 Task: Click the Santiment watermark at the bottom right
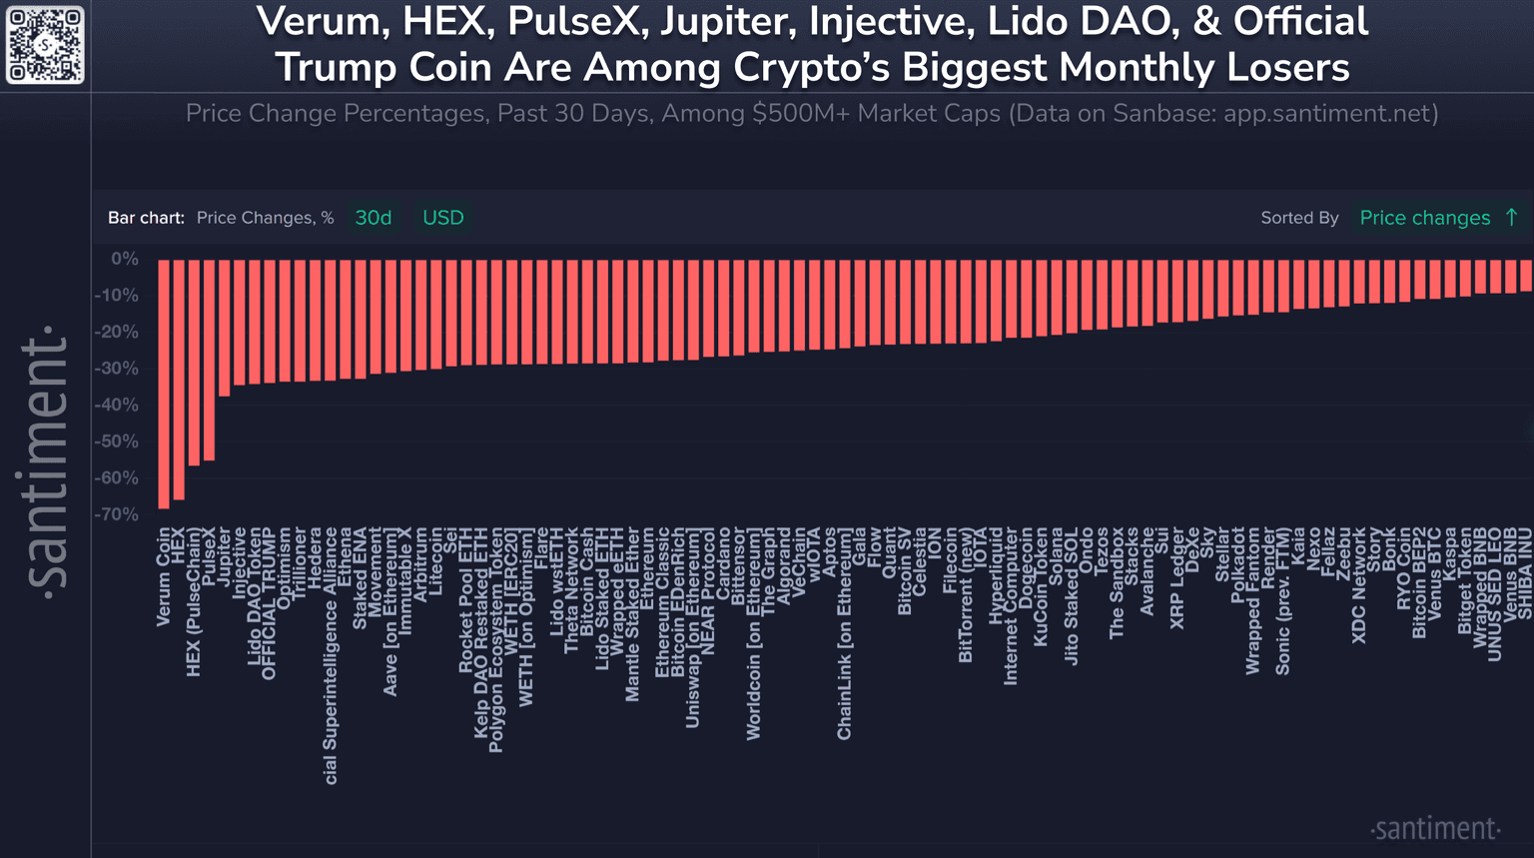(x=1435, y=828)
